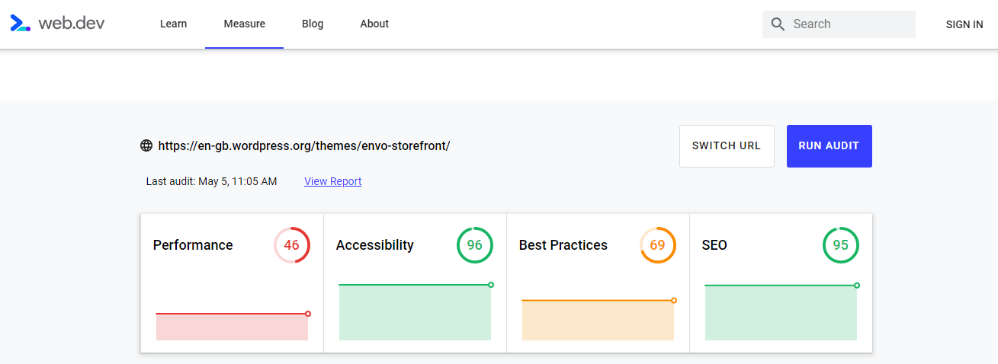Click the web.dev logo icon
This screenshot has width=998, height=364.
21,24
